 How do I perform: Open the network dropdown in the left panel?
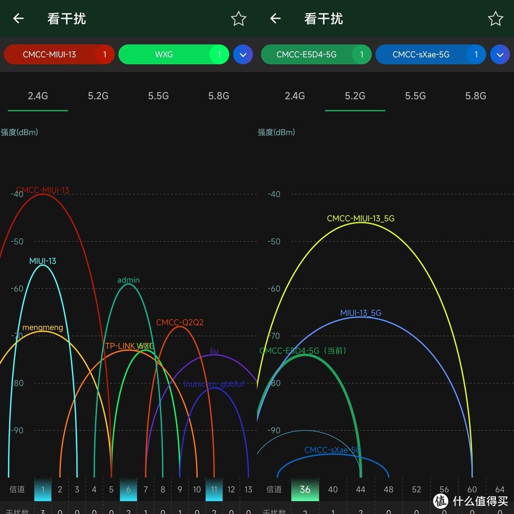tap(243, 54)
